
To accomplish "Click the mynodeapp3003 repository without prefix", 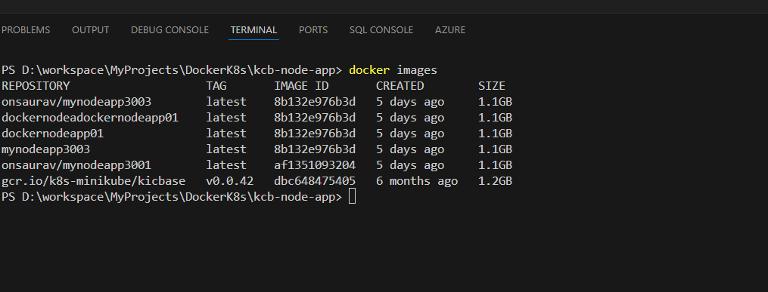I will (45, 149).
